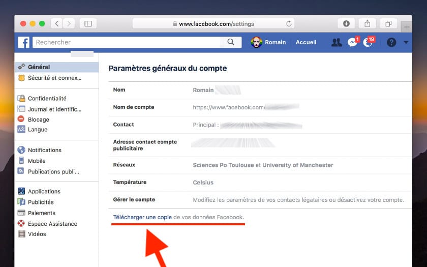Image resolution: width=427 pixels, height=267 pixels.
Task: Open notifications globe icon with 19 badge
Action: click(368, 42)
